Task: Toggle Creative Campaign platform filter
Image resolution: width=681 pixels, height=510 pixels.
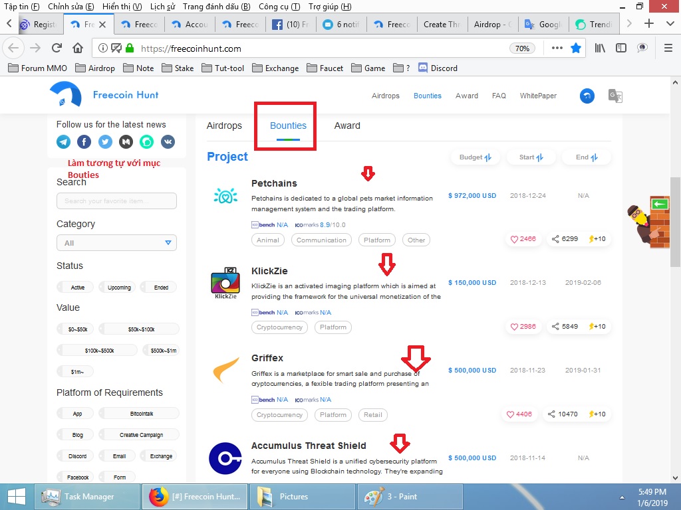Action: [x=139, y=435]
